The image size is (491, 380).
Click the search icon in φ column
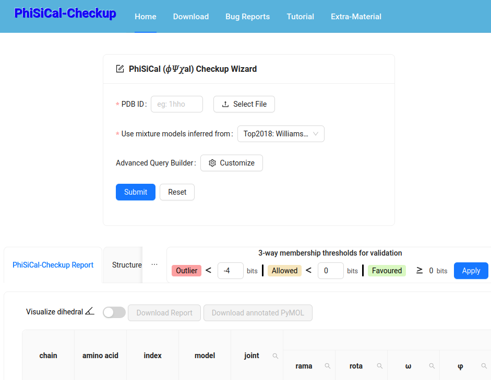click(x=484, y=366)
